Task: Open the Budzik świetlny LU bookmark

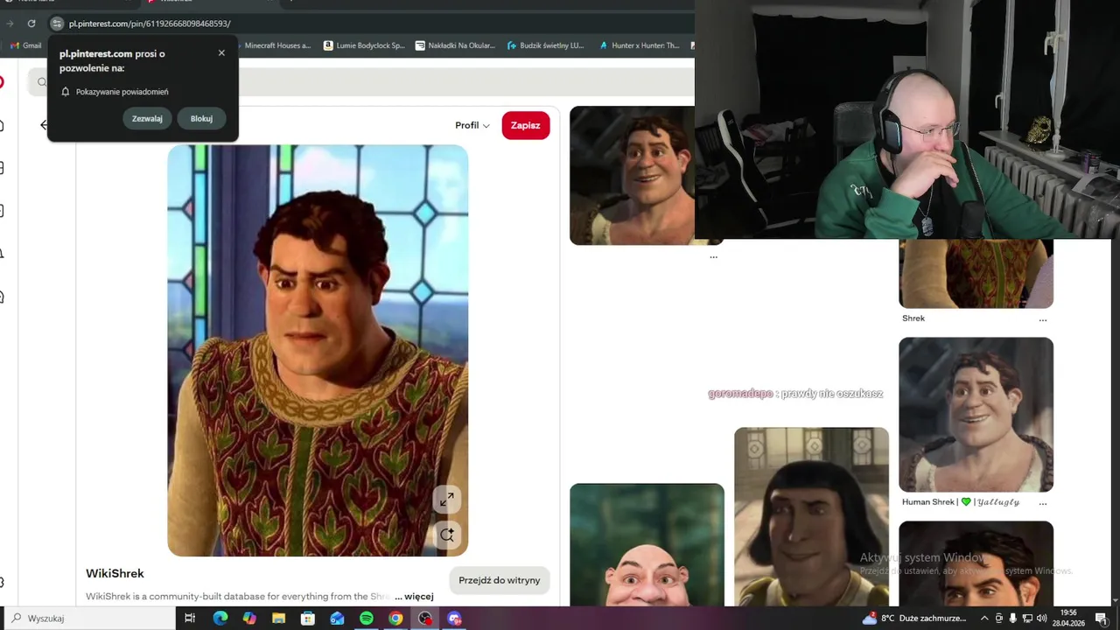Action: coord(546,45)
